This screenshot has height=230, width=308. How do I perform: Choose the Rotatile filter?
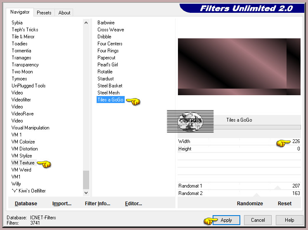coord(105,72)
